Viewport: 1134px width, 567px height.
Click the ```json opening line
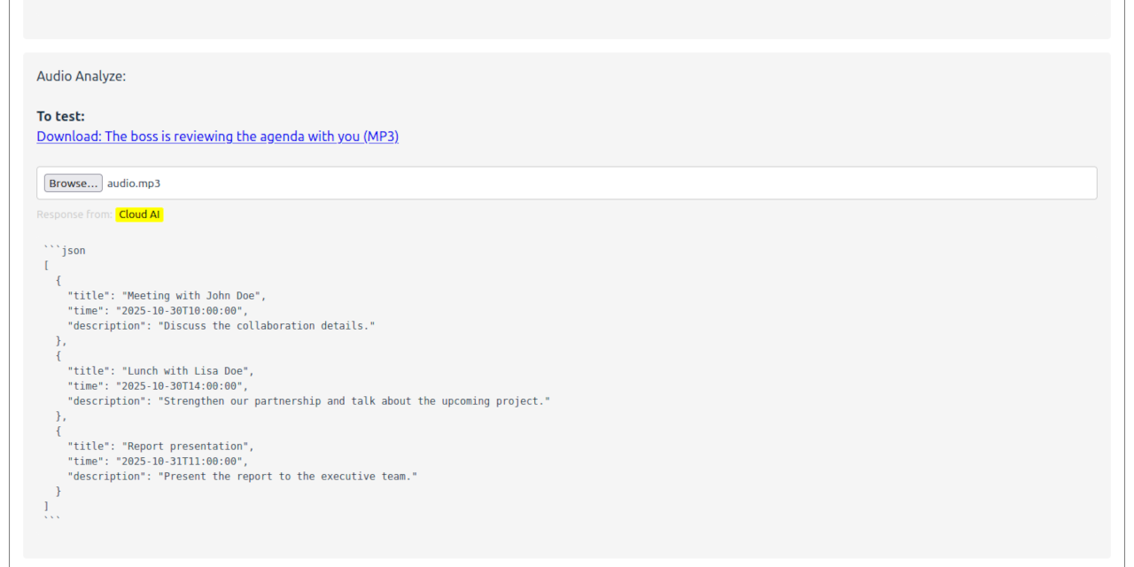click(x=65, y=251)
